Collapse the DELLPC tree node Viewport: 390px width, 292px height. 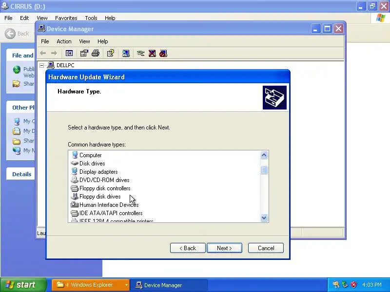pyautogui.click(x=42, y=65)
